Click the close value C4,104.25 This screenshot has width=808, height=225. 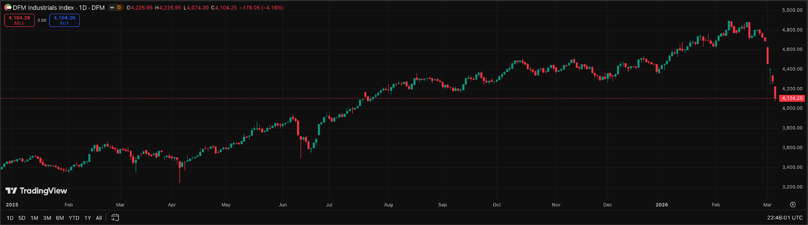tap(224, 8)
